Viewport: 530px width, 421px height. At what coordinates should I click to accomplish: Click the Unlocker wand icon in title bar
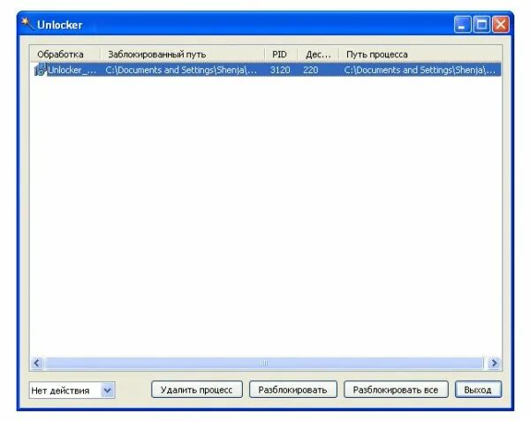coord(27,24)
